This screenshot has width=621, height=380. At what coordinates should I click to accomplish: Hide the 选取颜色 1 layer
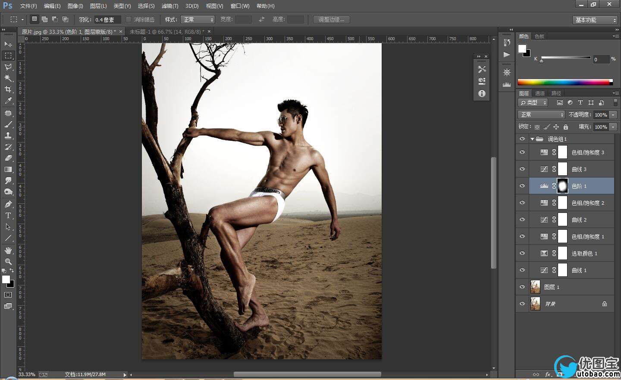pyautogui.click(x=522, y=253)
